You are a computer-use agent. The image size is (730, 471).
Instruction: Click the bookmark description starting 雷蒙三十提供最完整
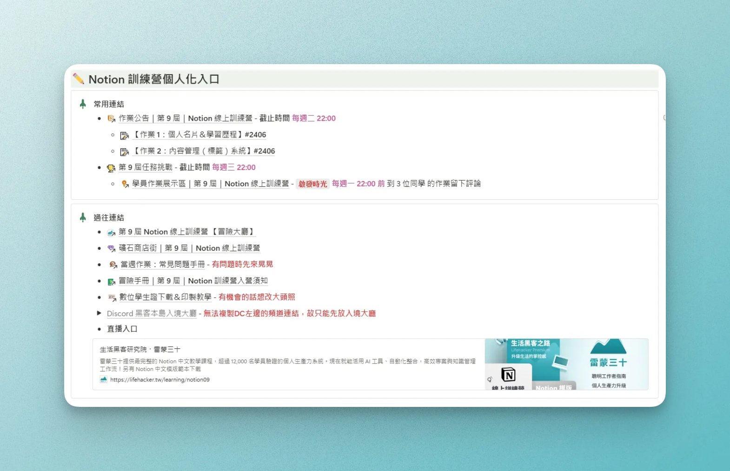(287, 365)
